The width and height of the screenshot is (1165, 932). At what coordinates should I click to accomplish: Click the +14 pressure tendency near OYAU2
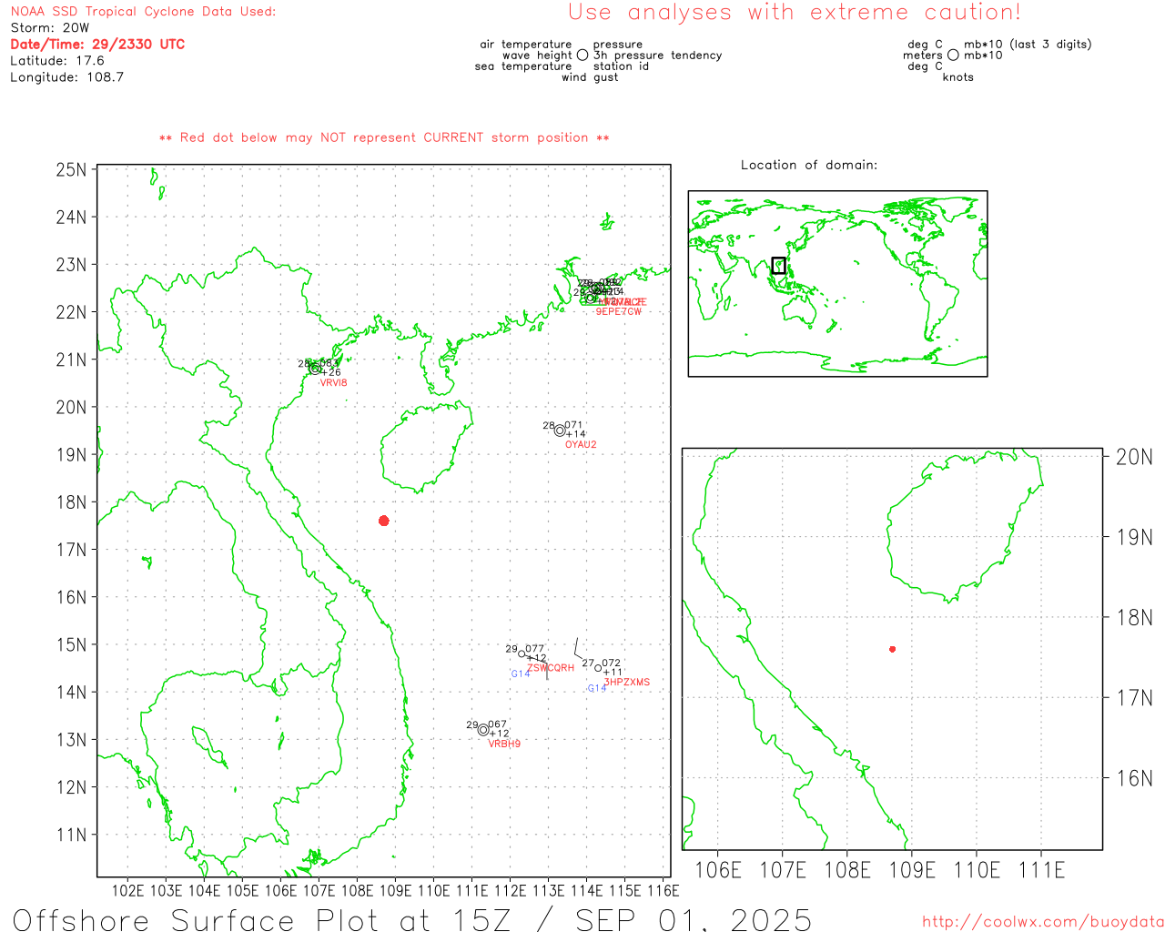576,434
